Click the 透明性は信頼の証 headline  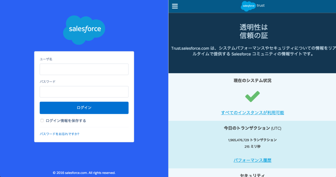(x=254, y=31)
